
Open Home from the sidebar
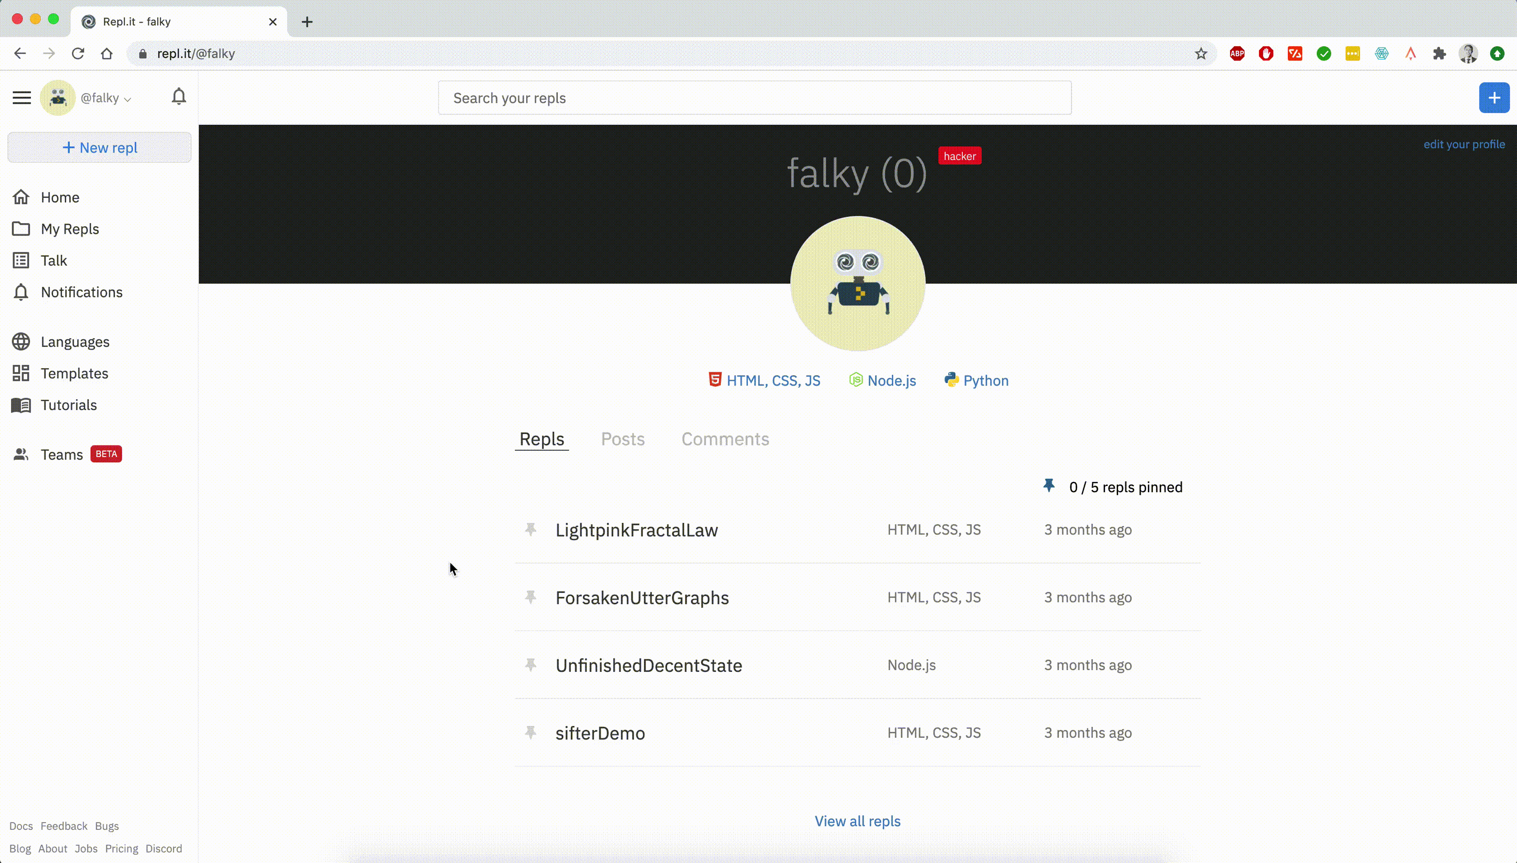click(x=59, y=197)
